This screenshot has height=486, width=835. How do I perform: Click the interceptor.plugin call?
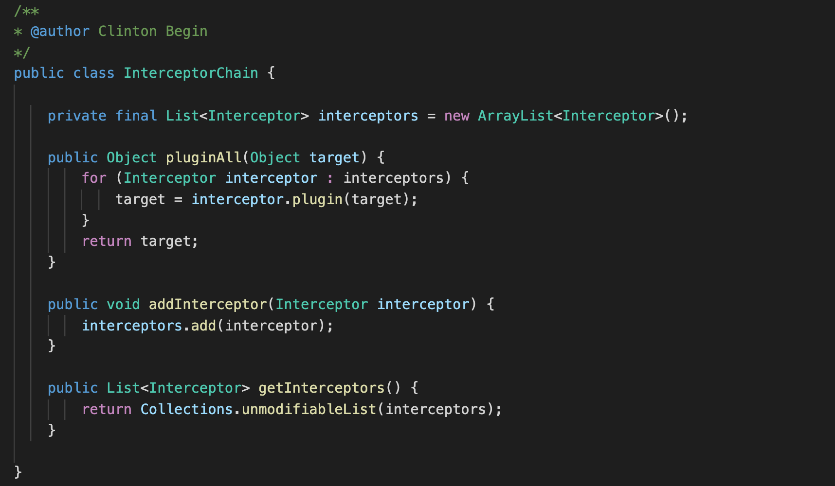267,199
